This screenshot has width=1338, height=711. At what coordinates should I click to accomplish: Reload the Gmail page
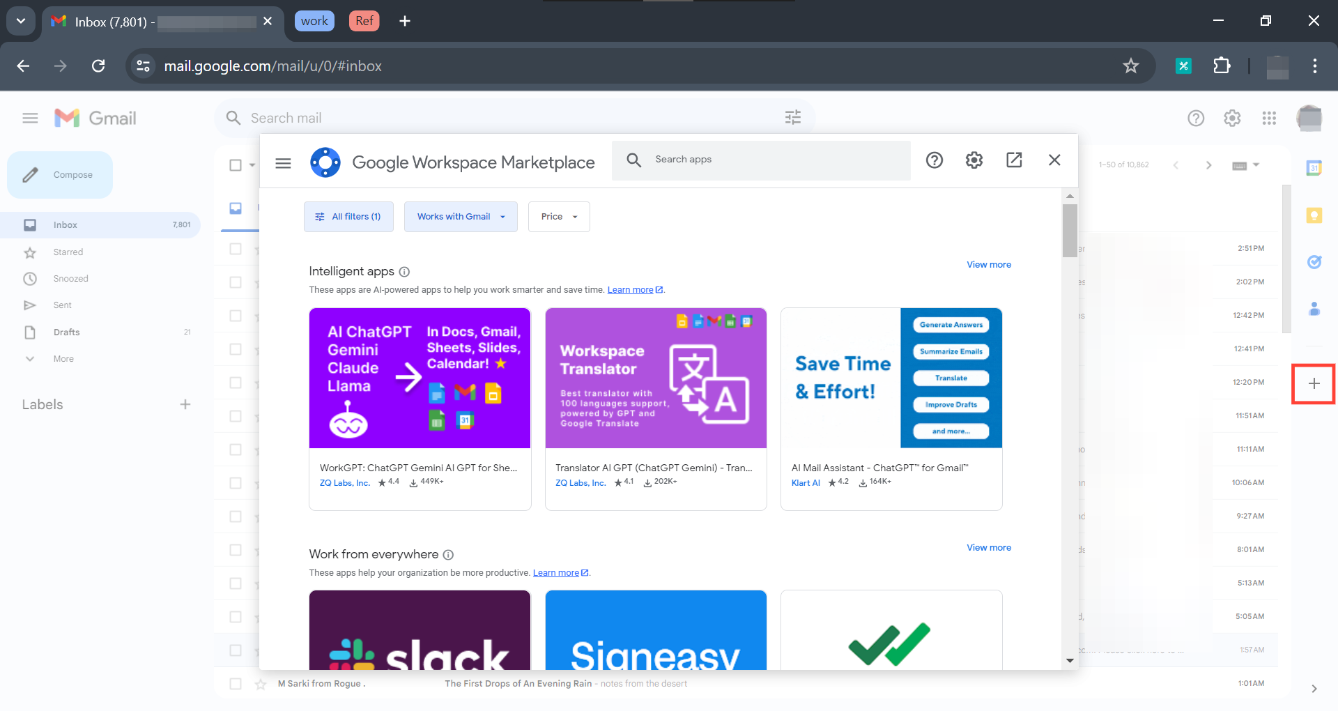point(98,66)
